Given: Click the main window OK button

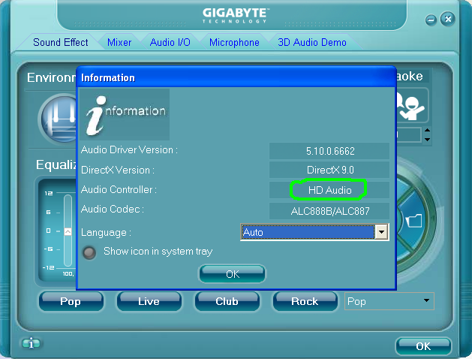Looking at the screenshot, I should [x=423, y=346].
